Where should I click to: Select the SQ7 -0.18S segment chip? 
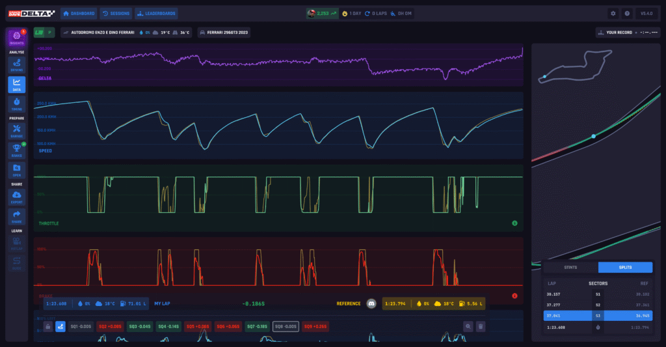click(x=255, y=326)
